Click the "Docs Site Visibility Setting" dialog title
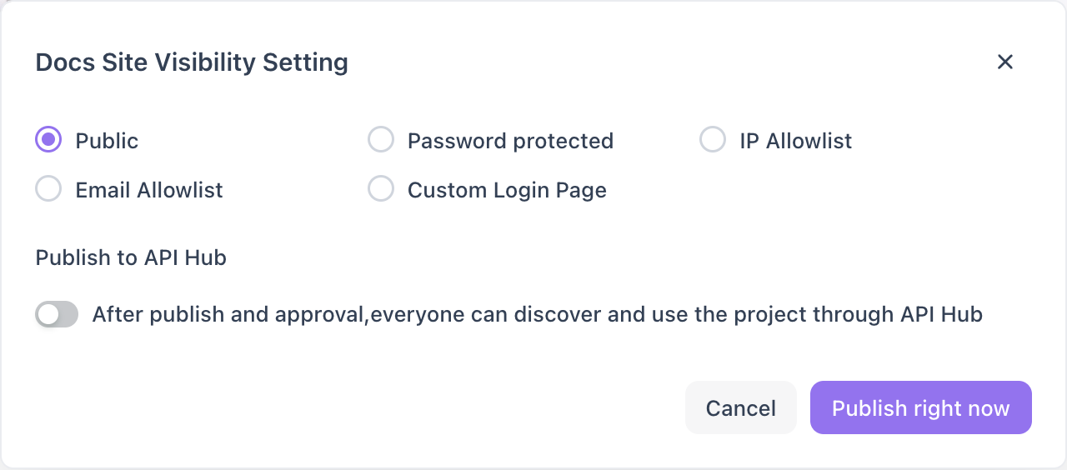 192,62
